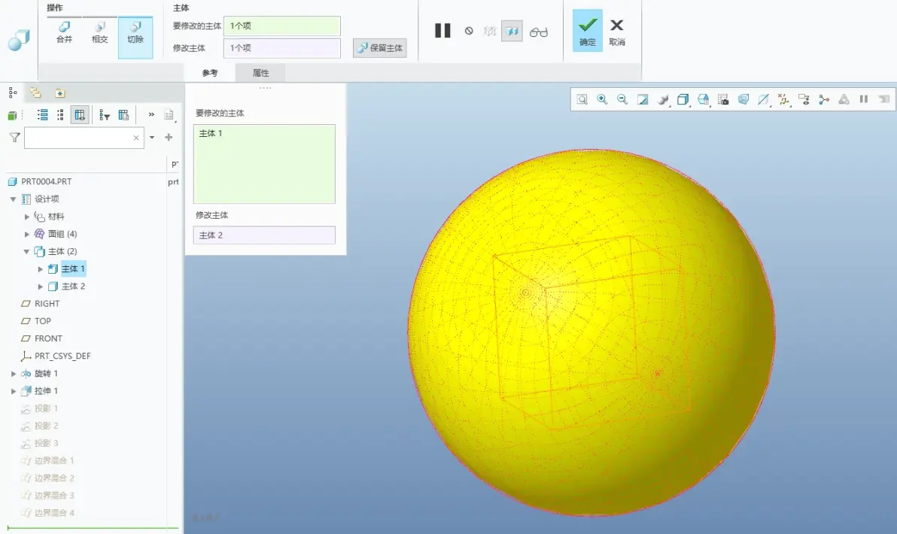Open the 参考 tab
The width and height of the screenshot is (897, 534).
pos(210,73)
